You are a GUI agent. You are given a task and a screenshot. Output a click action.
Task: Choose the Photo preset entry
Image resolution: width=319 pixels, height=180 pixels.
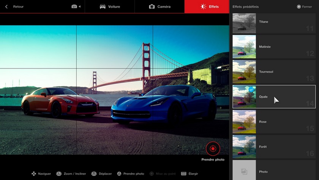pos(274,170)
